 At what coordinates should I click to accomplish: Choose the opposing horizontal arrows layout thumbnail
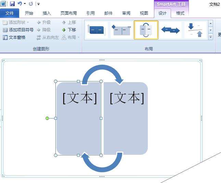point(171,30)
